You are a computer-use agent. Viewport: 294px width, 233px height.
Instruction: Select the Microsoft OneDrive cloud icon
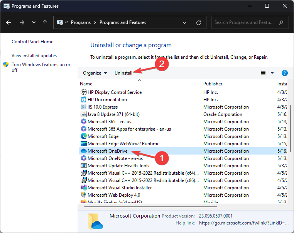coord(83,151)
